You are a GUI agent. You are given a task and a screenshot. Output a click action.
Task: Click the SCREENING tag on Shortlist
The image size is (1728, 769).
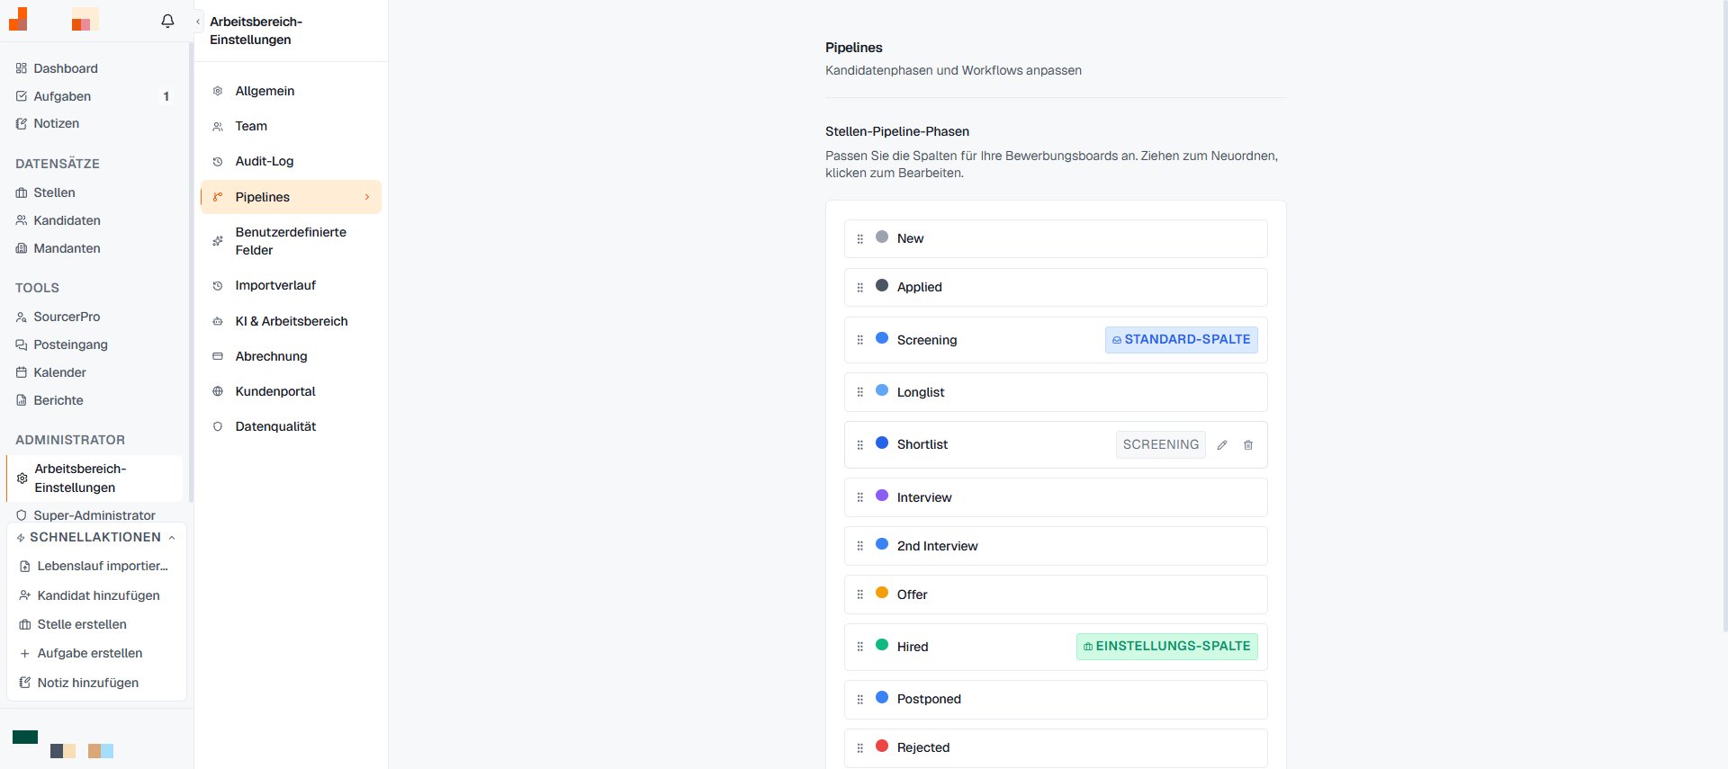[1161, 444]
